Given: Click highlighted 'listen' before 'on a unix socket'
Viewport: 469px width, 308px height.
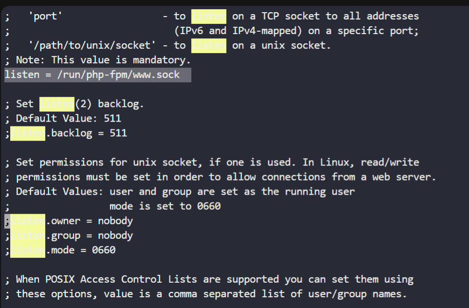Looking at the screenshot, I should tap(209, 46).
